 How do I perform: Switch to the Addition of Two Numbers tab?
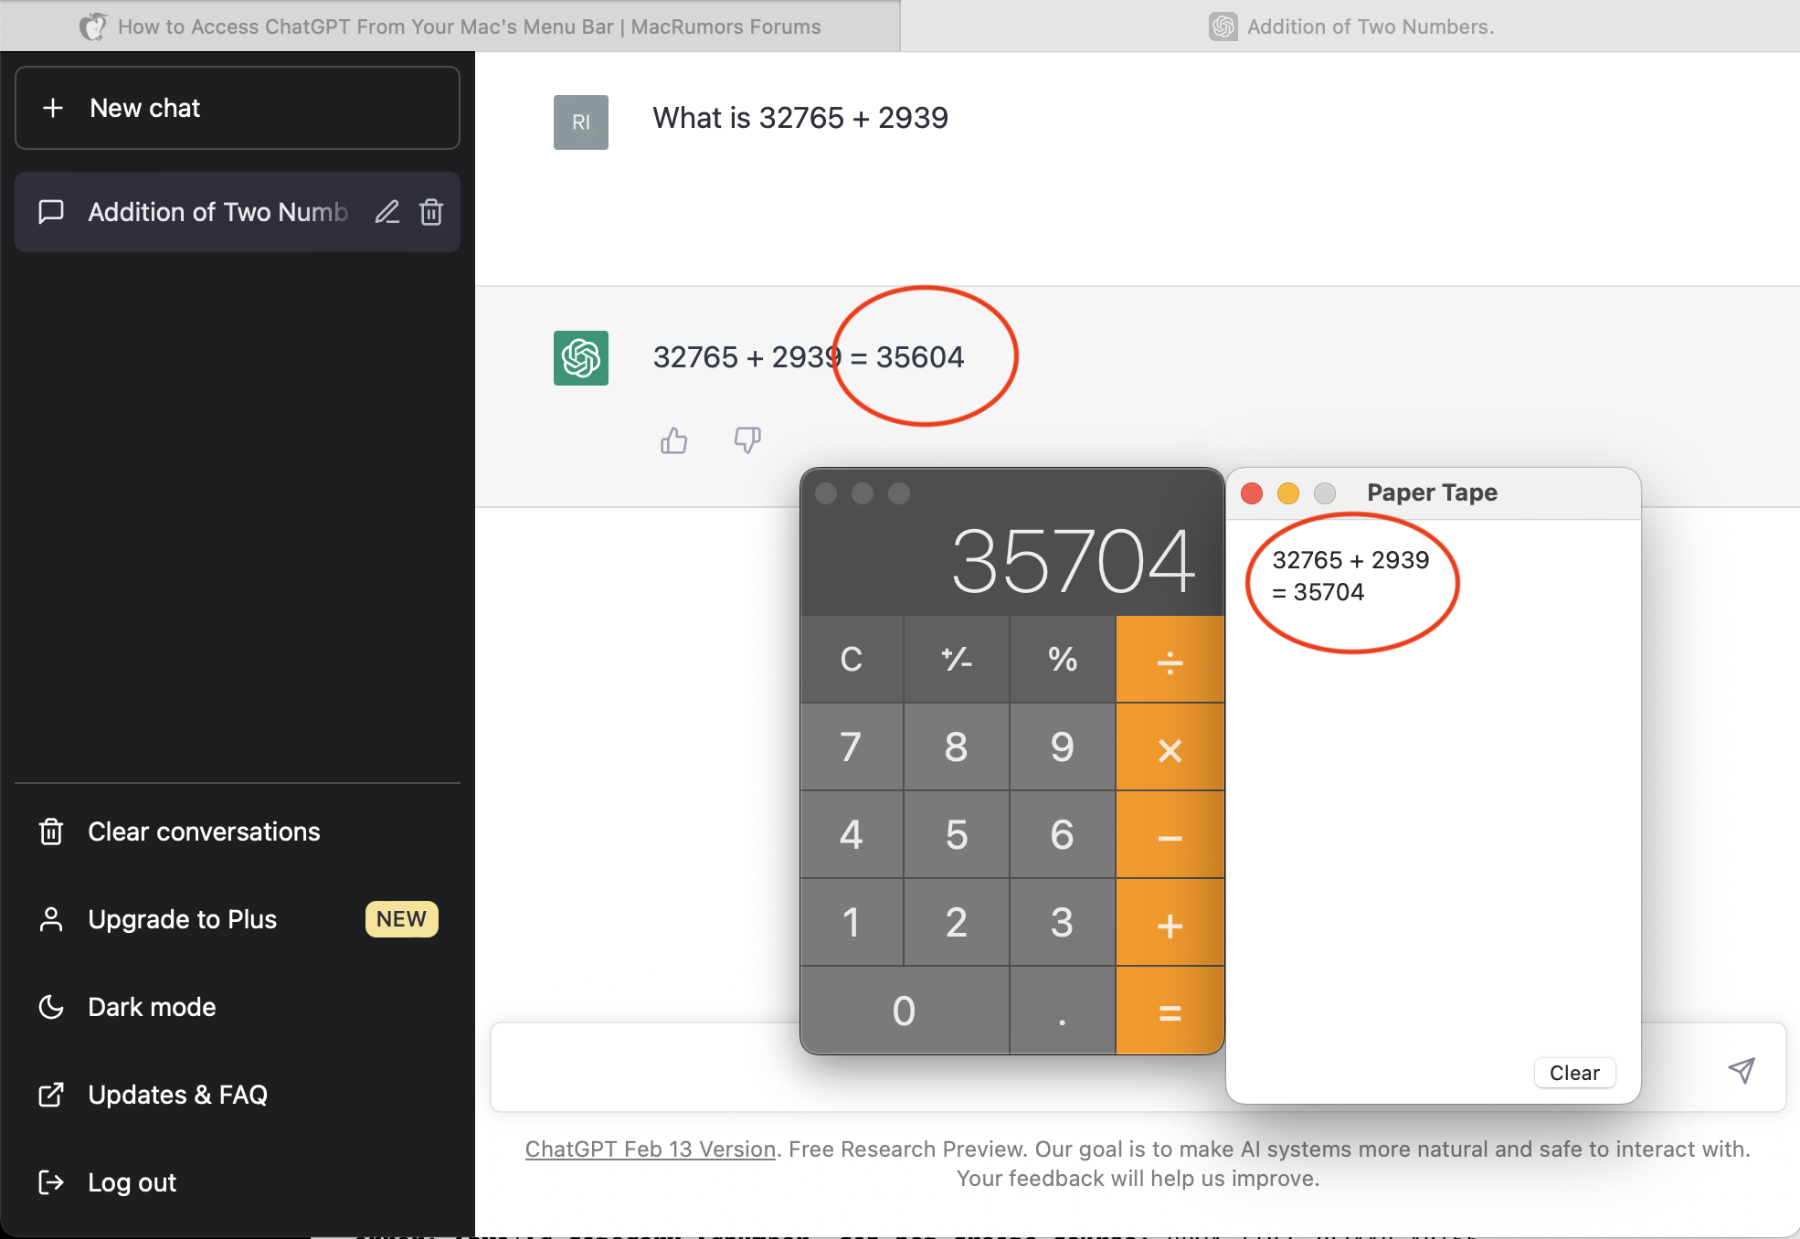(1350, 26)
